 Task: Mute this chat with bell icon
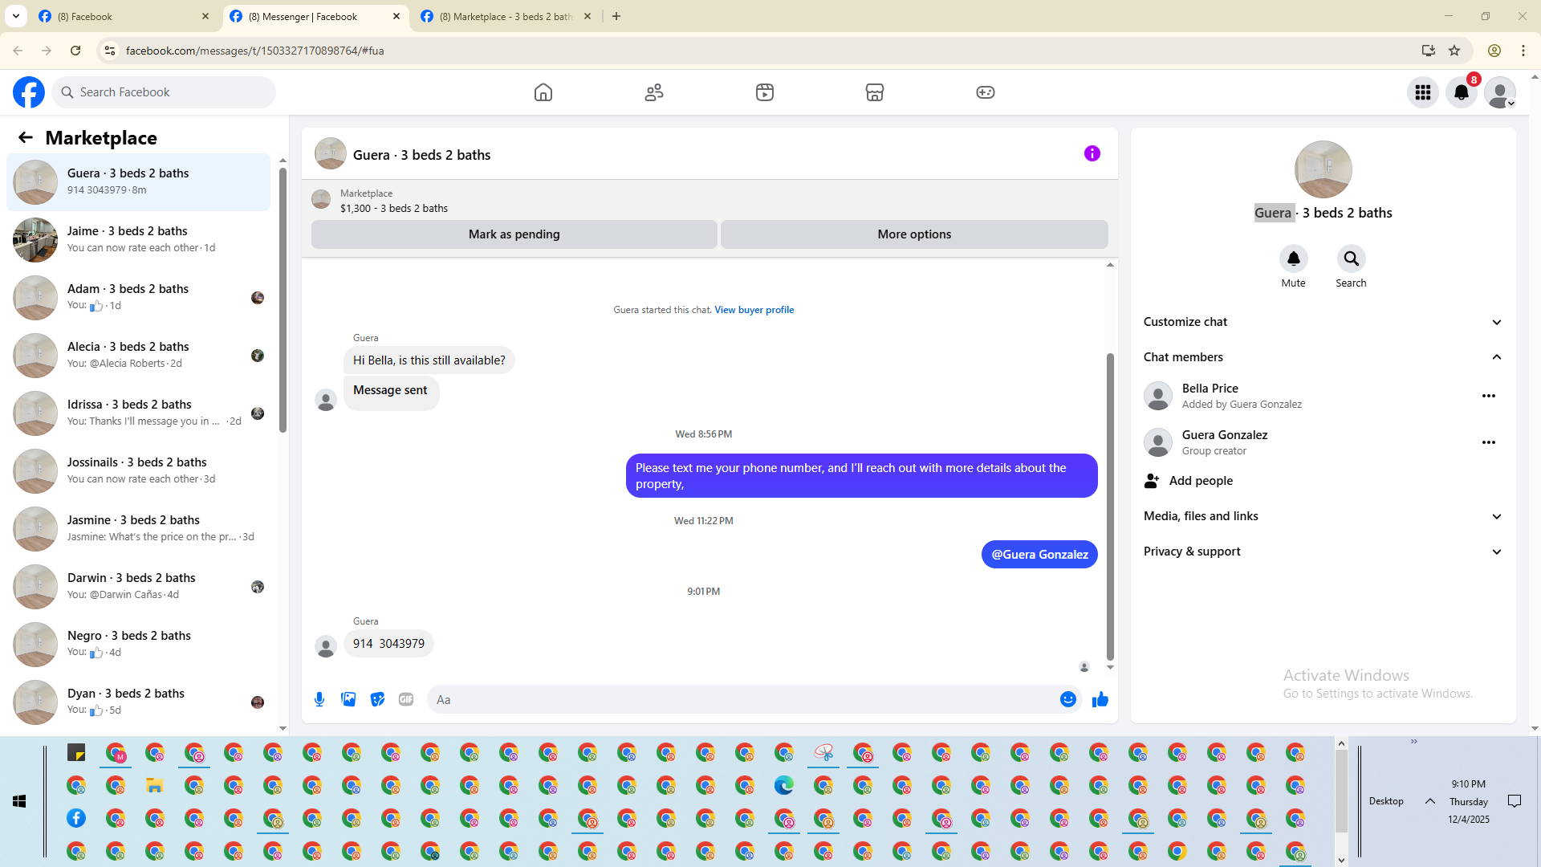[x=1293, y=258]
